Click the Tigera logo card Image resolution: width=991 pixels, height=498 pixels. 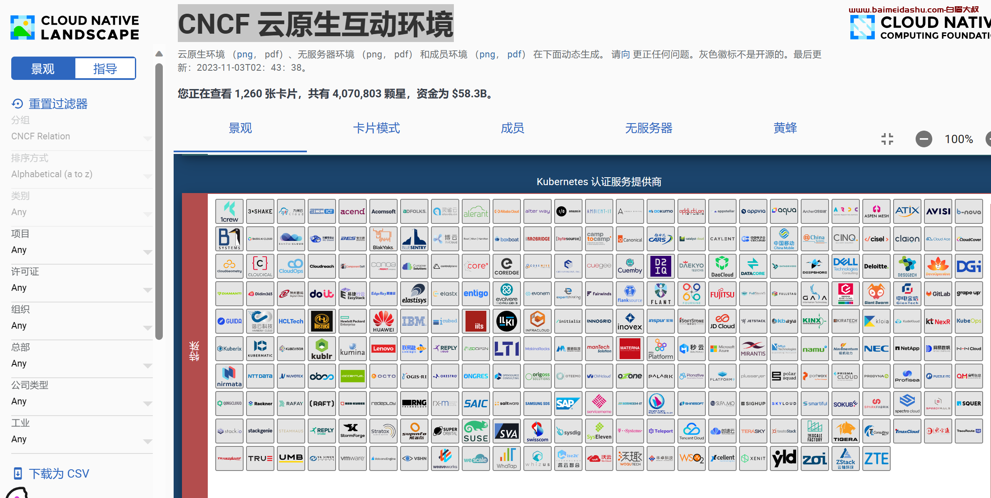(846, 431)
